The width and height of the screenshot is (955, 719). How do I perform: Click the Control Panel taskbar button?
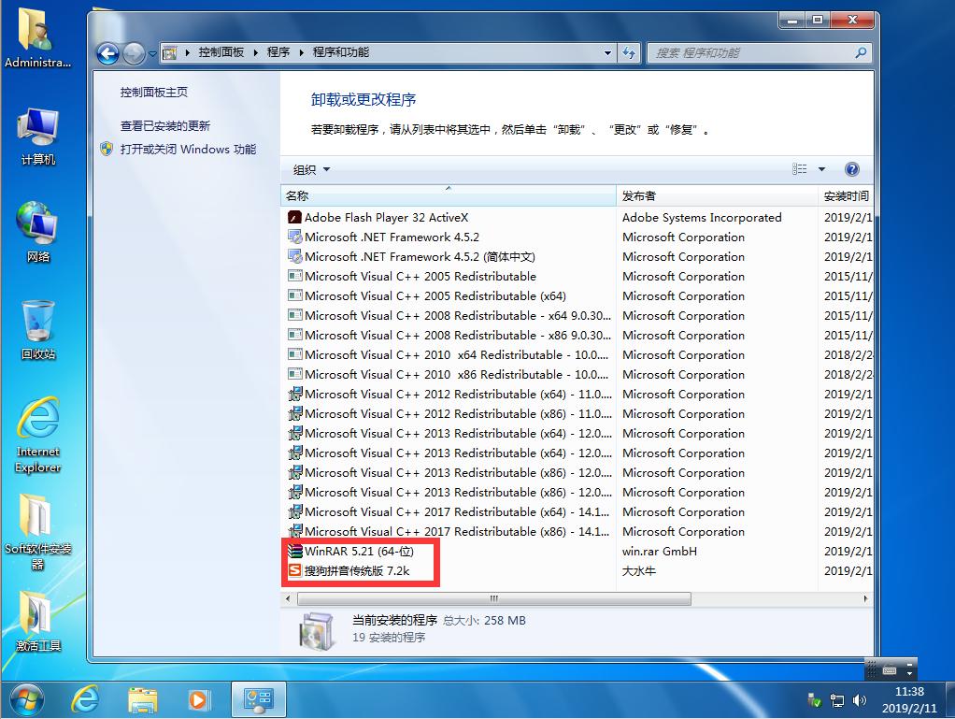pyautogui.click(x=258, y=699)
